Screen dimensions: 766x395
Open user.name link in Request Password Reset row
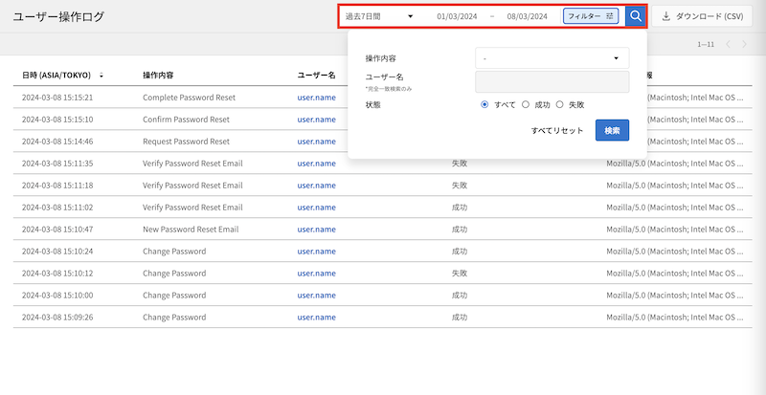[x=317, y=142]
